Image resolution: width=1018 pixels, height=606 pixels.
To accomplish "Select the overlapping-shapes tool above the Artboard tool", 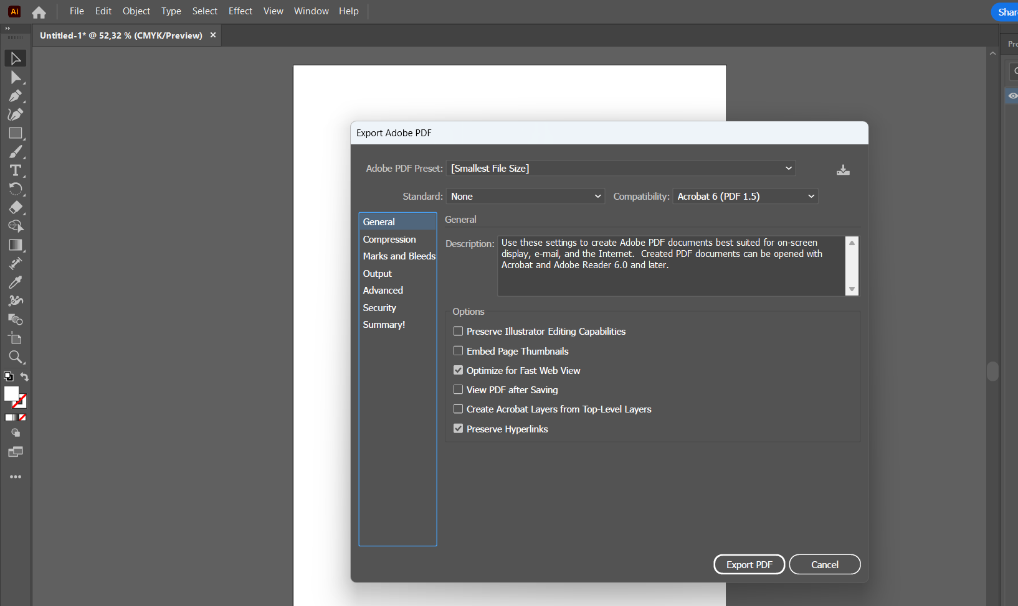I will (16, 320).
